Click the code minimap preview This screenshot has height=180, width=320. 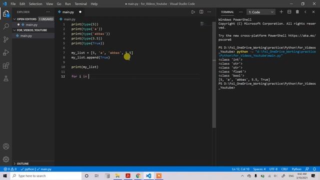click(205, 24)
